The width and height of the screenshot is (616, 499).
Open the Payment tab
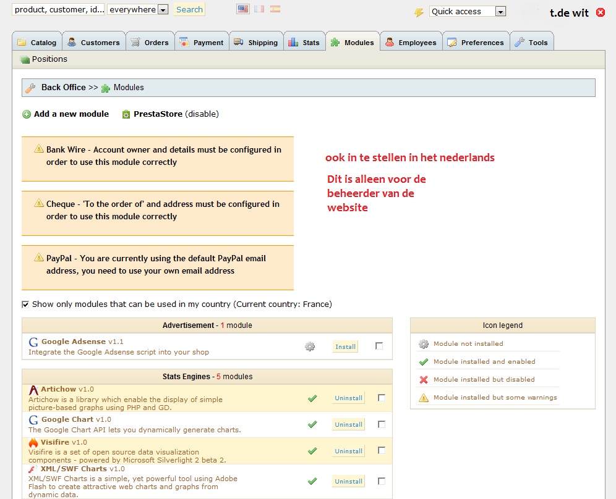pyautogui.click(x=202, y=43)
